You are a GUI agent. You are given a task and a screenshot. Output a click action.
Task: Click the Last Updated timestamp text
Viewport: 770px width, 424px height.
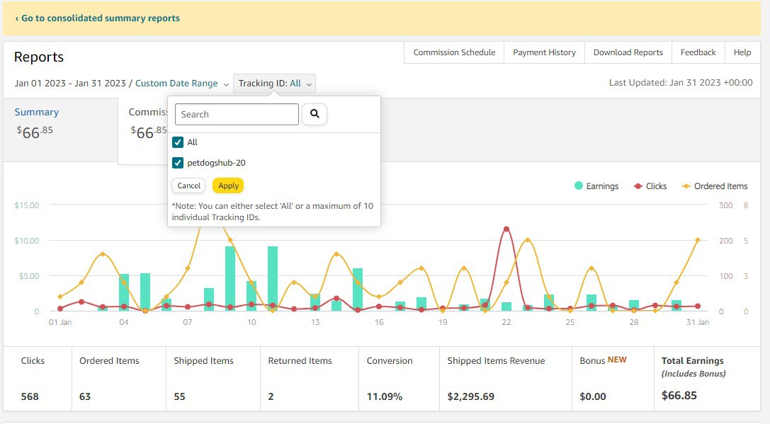(x=681, y=82)
